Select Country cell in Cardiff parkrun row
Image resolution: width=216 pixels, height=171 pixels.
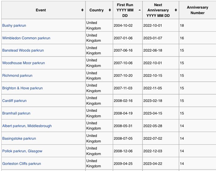coord(99,101)
